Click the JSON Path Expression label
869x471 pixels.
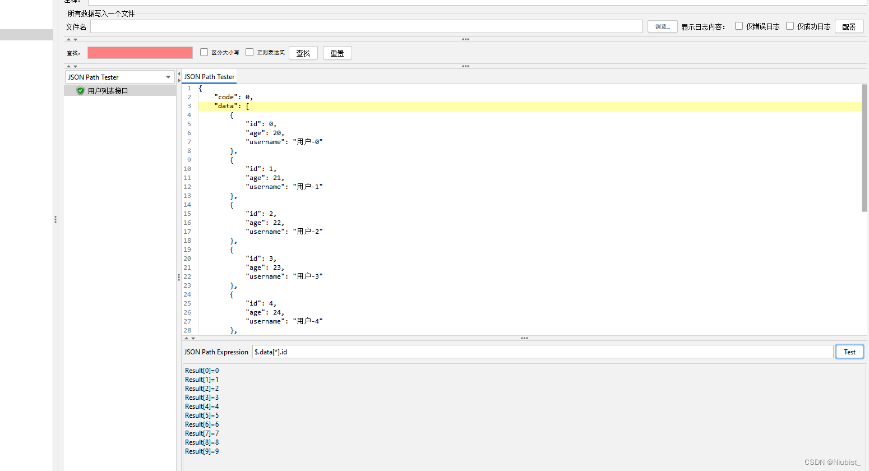pos(216,352)
